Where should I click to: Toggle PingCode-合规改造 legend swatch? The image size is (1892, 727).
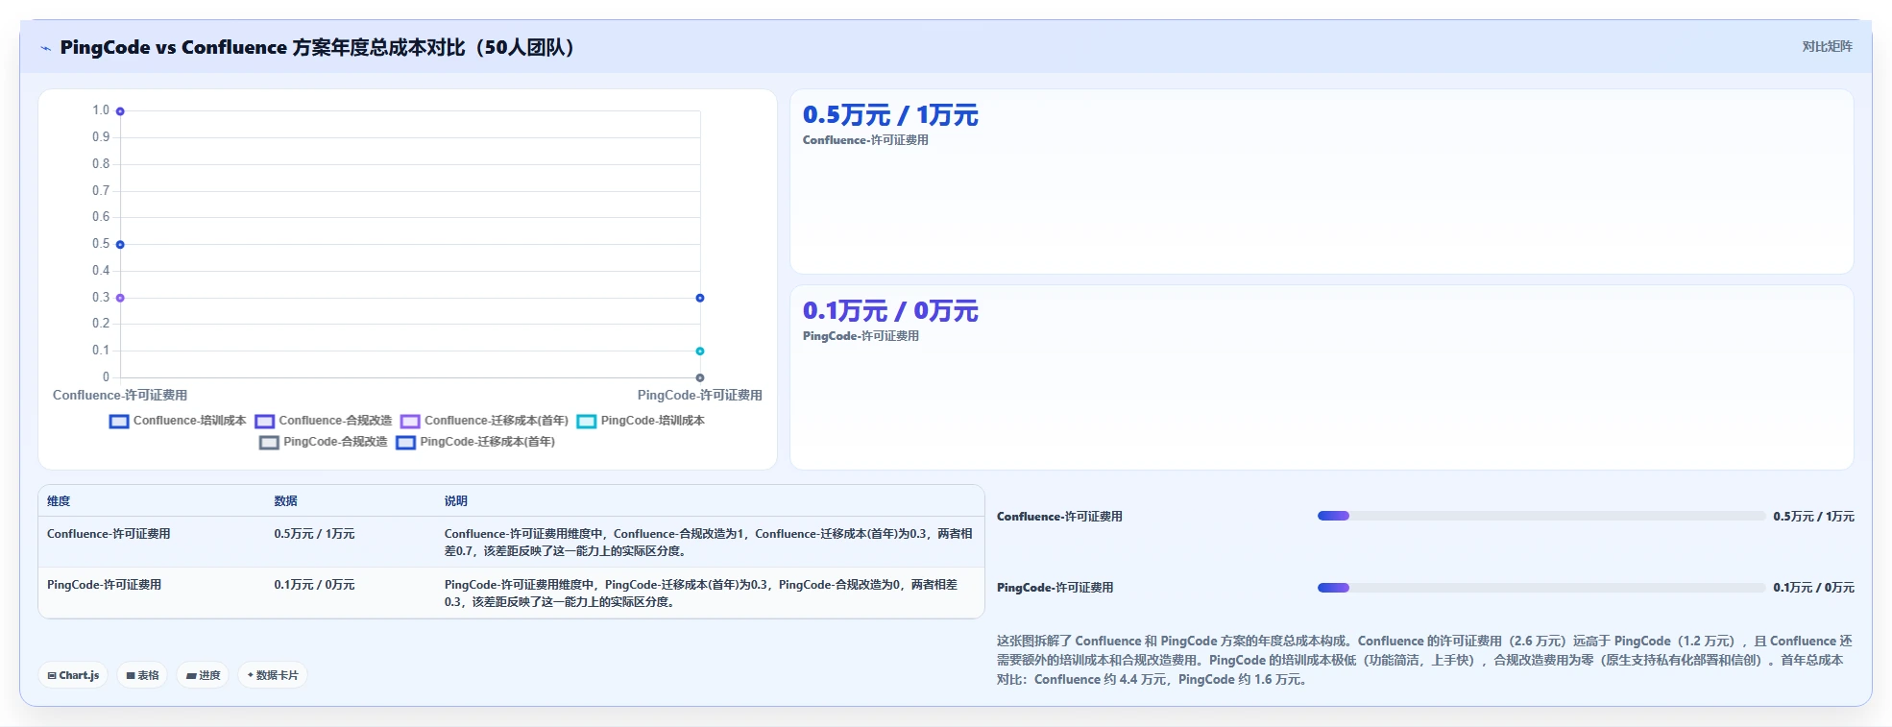pos(269,443)
